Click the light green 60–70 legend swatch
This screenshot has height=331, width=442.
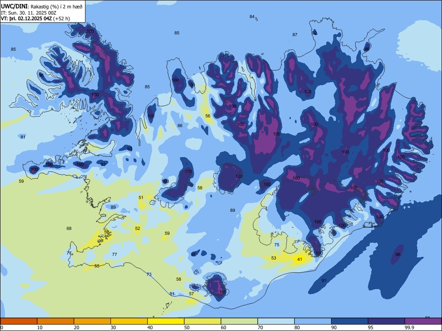point(239,321)
